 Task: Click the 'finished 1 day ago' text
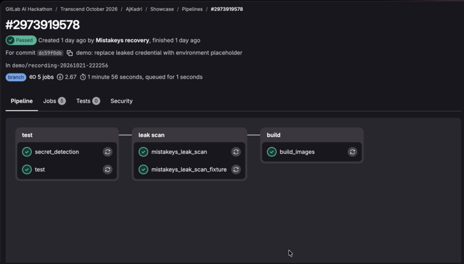pos(176,40)
